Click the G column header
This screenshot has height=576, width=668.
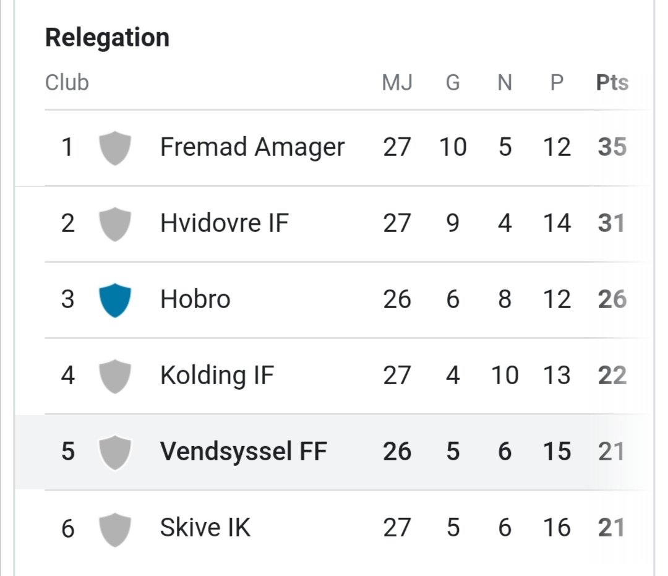453,82
